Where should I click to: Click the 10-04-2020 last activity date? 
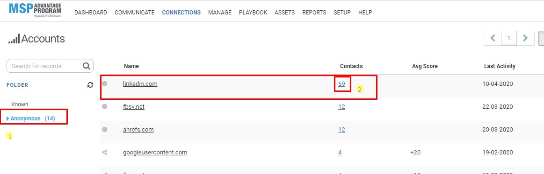click(x=498, y=84)
